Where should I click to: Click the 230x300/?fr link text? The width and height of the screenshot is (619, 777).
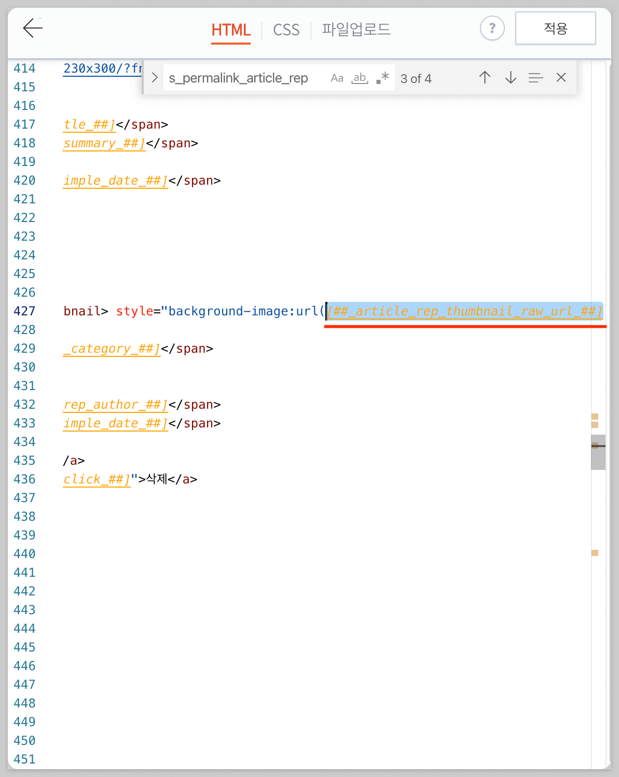coord(103,68)
